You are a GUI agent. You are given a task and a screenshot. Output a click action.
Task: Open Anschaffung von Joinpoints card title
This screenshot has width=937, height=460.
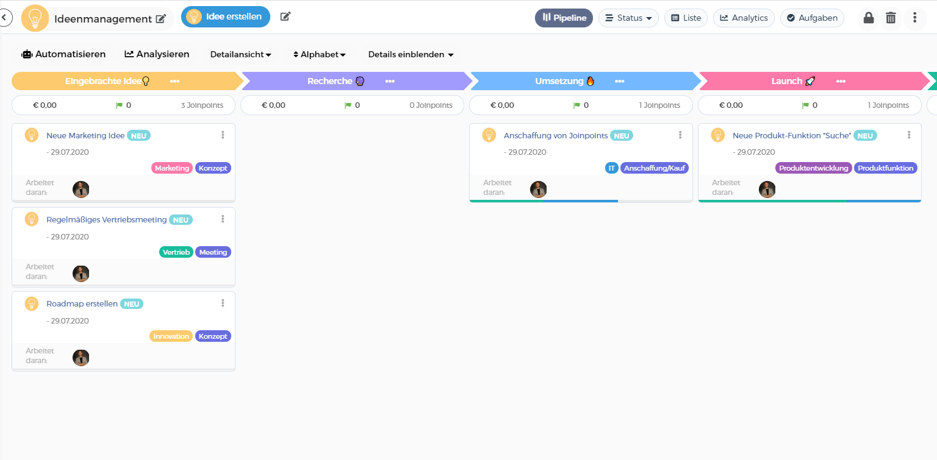click(x=556, y=135)
